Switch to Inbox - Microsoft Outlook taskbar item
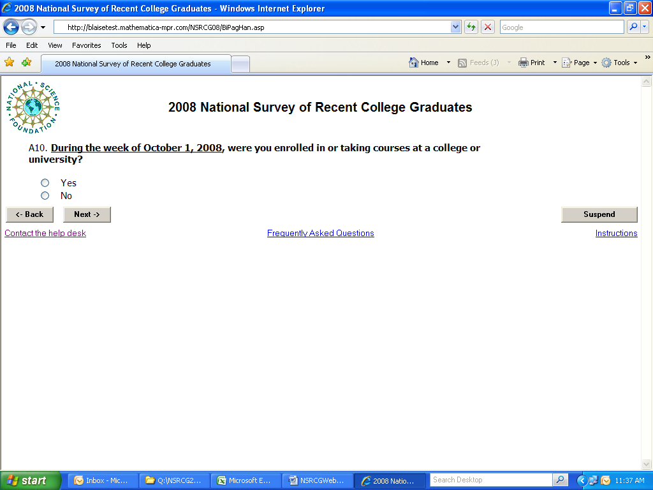The width and height of the screenshot is (653, 490). [x=102, y=481]
